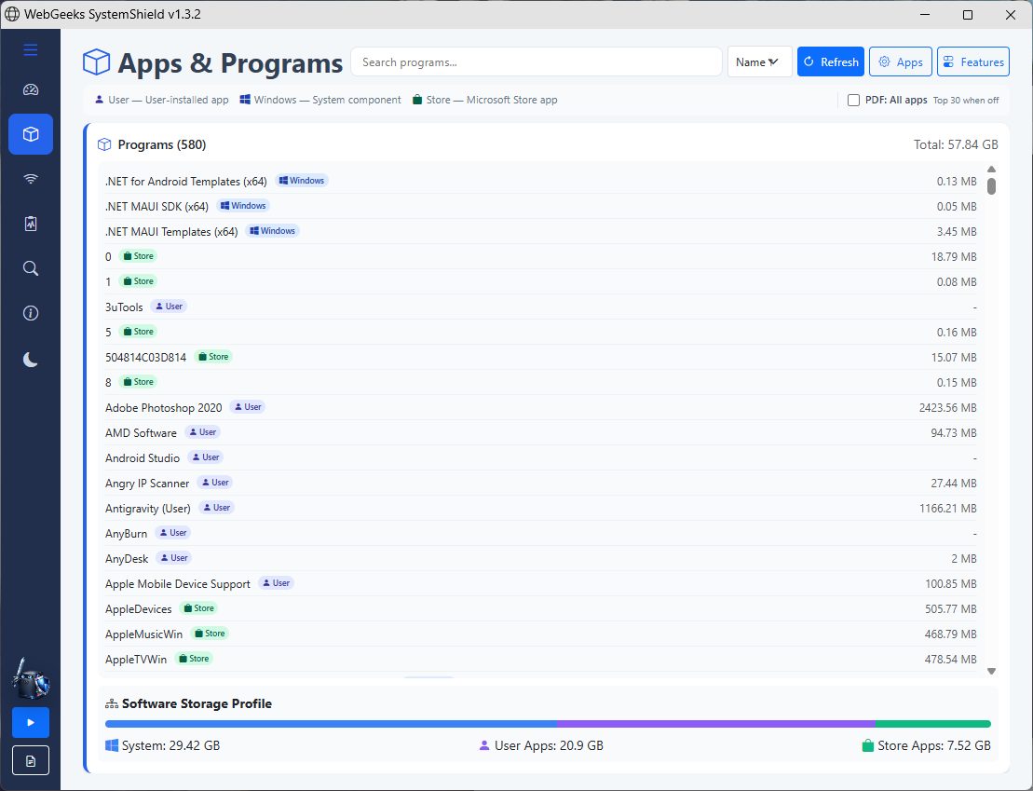Select the AMD Software program name
Viewport: 1033px width, 791px height.
click(x=141, y=433)
